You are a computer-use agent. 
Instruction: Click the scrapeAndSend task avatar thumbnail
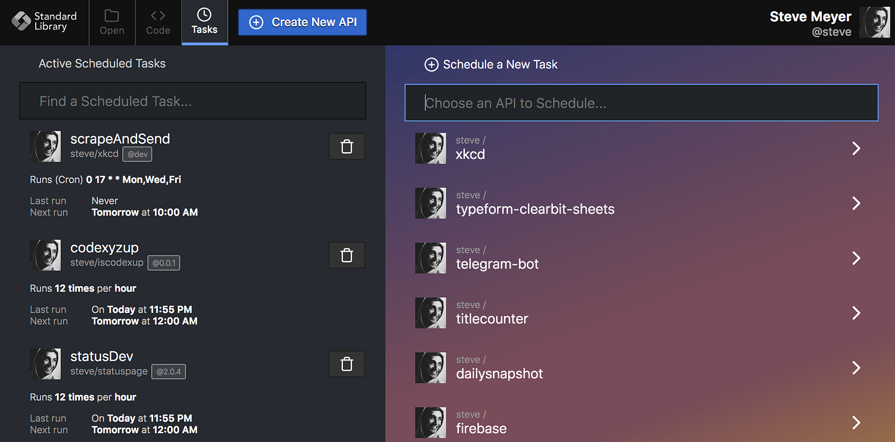click(x=45, y=146)
